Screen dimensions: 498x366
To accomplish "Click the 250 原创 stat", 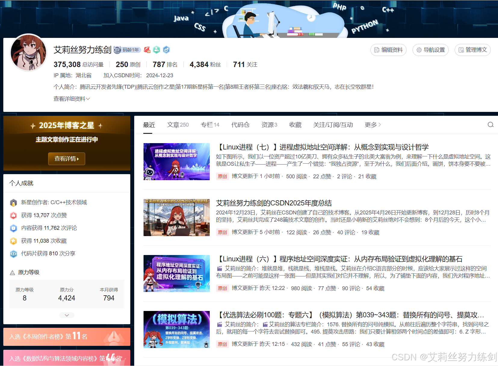I will click(x=128, y=65).
